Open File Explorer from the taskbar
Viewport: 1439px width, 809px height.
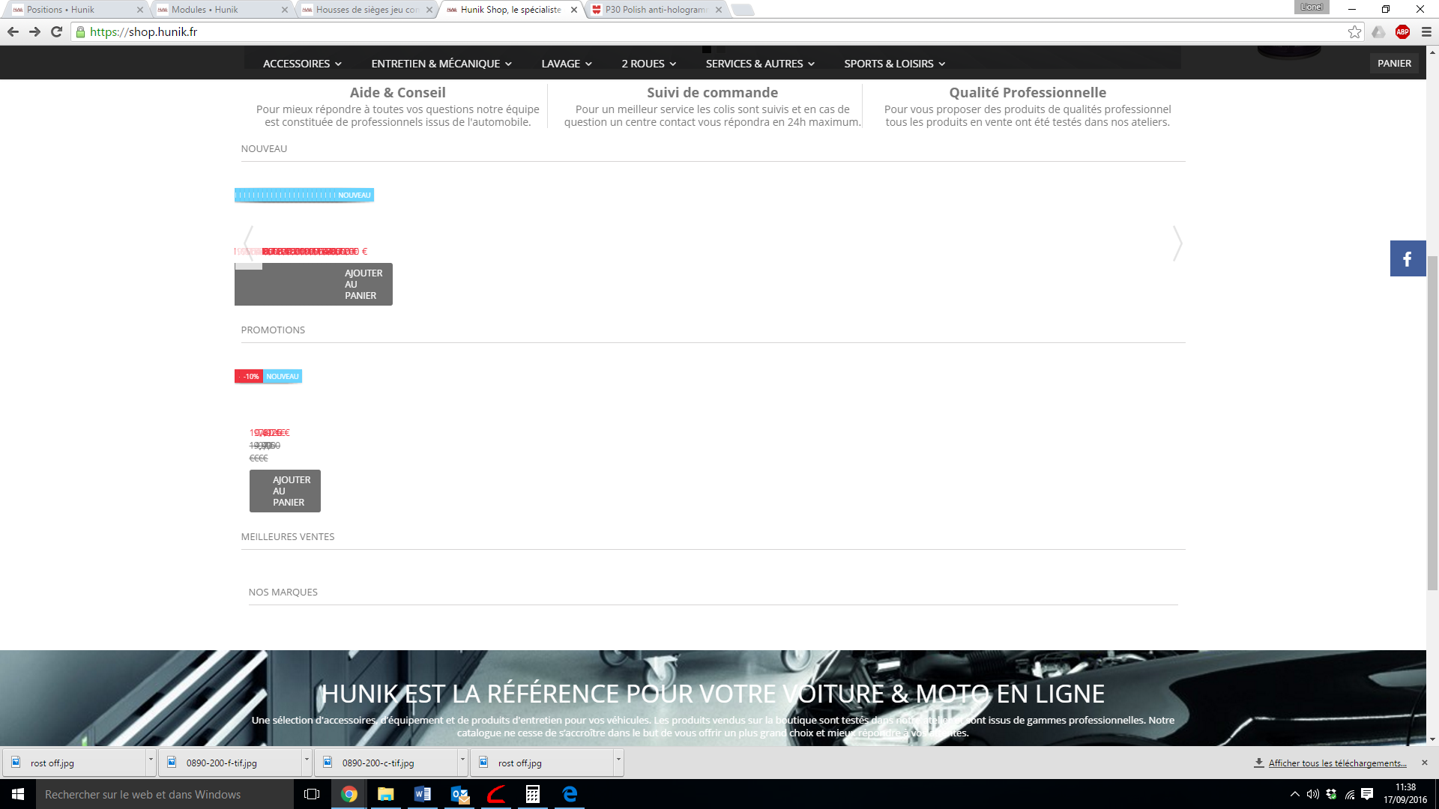(386, 794)
